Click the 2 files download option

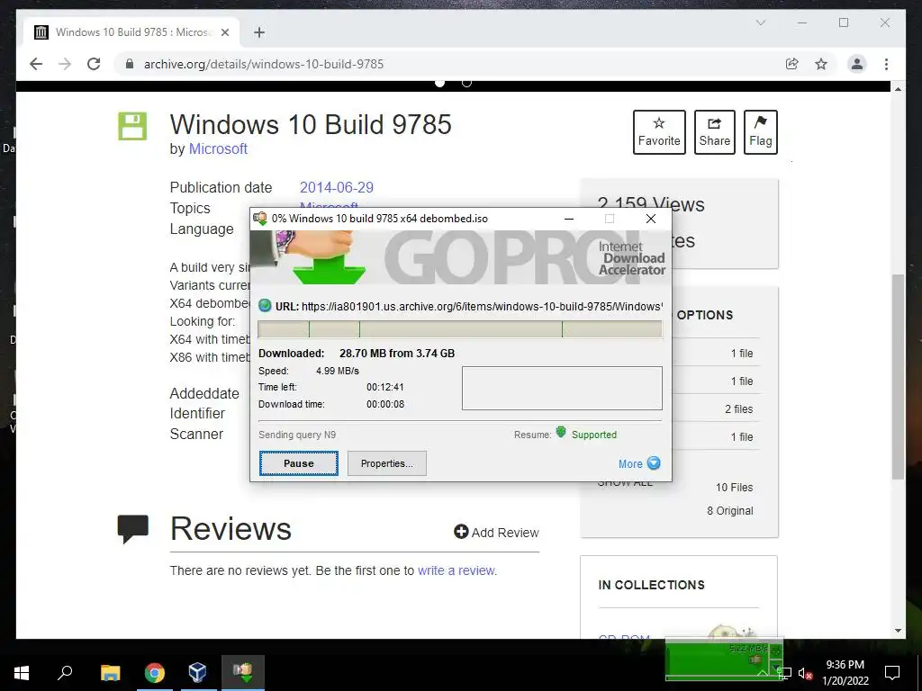738,409
